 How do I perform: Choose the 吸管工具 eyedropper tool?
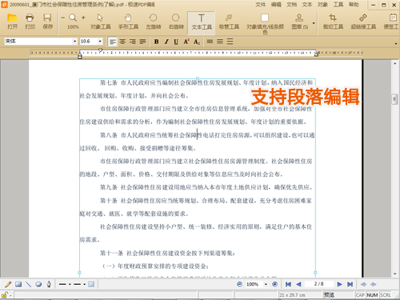tap(229, 21)
